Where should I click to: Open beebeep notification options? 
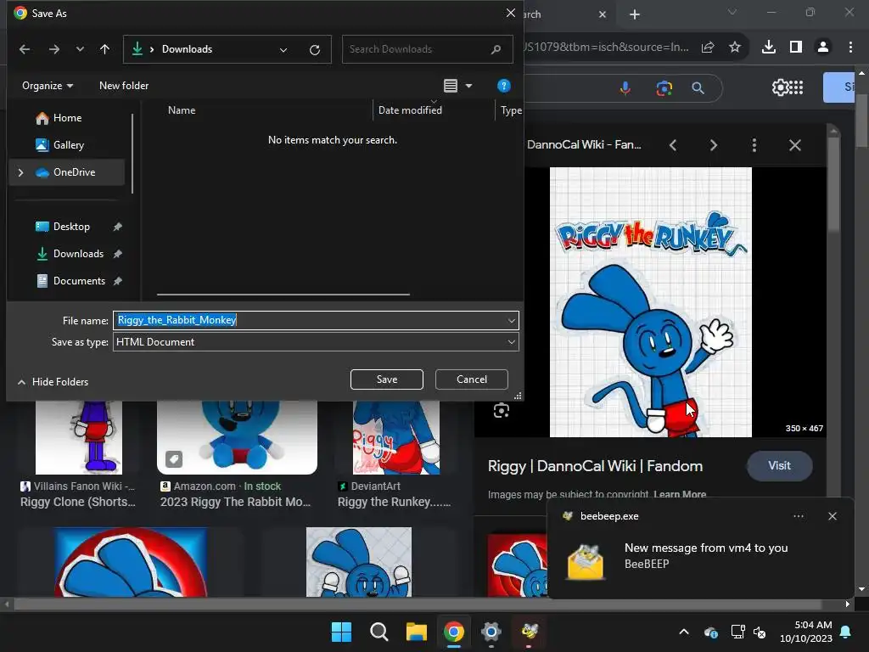(798, 516)
